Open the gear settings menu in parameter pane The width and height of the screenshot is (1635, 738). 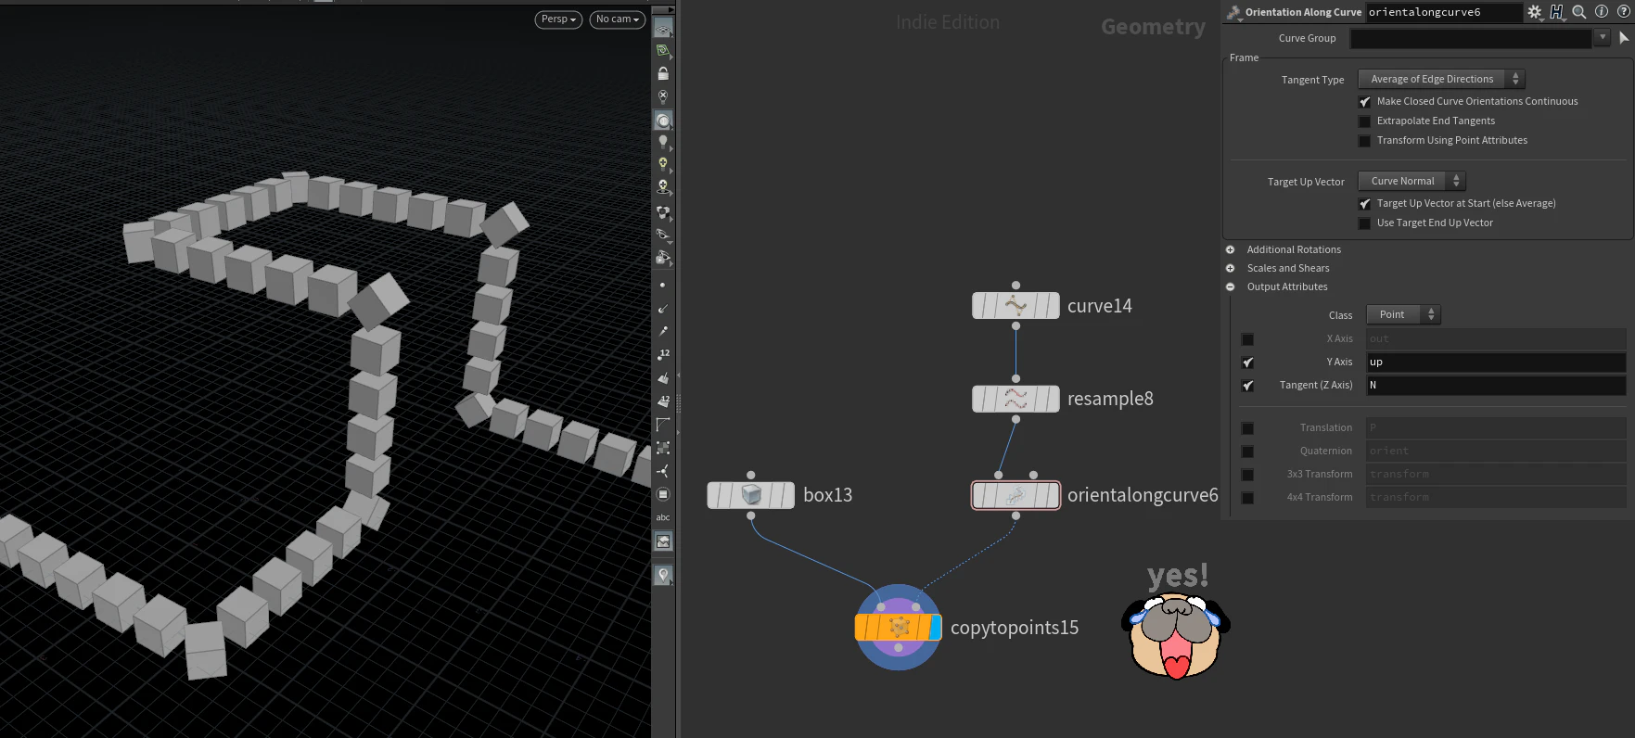point(1535,12)
